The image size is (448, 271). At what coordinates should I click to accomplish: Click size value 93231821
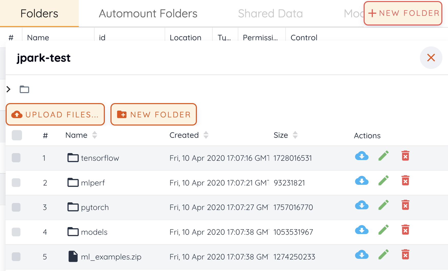pos(289,183)
